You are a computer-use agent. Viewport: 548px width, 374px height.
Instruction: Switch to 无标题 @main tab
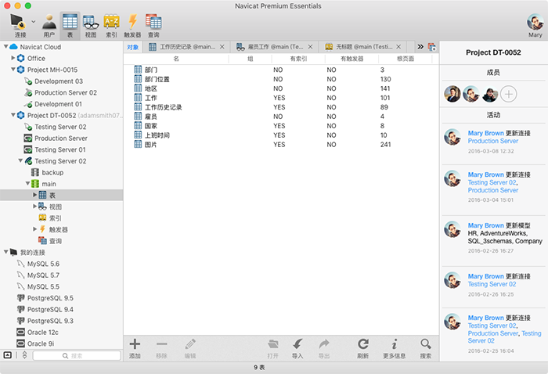tap(364, 47)
